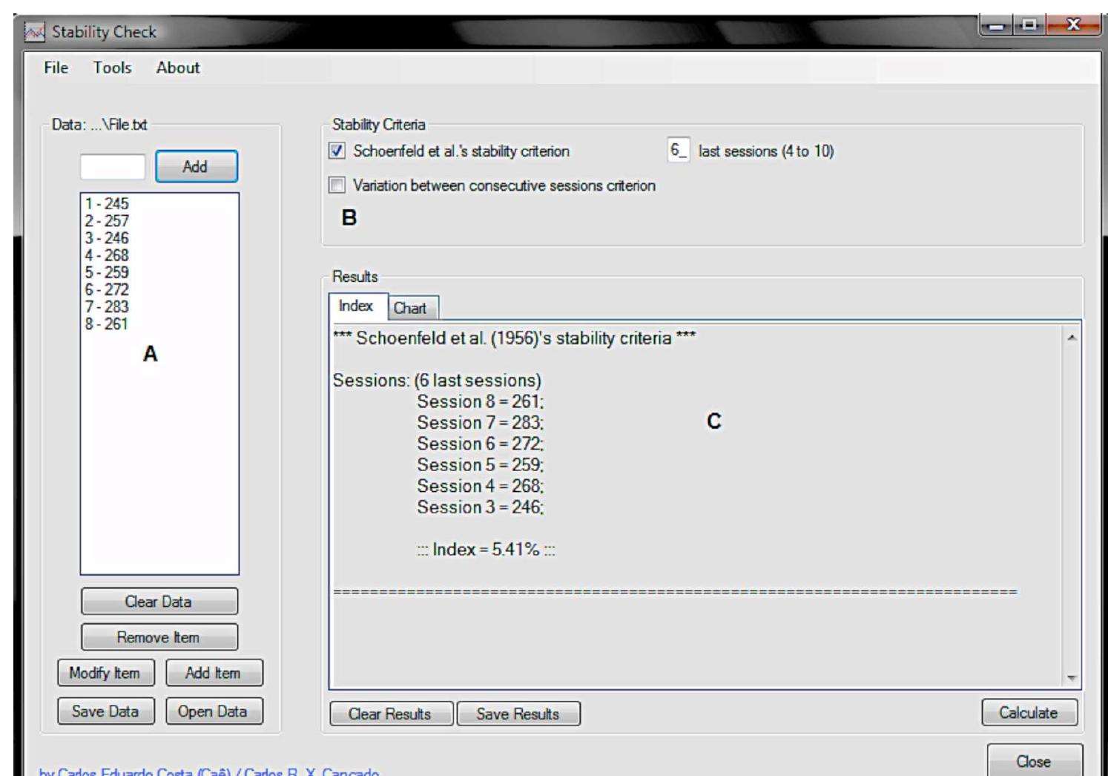
Task: Click the "Session 8 = 261" result line
Action: coord(480,401)
